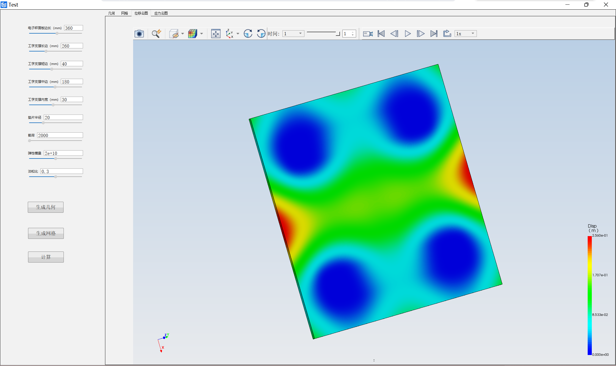Screen dimensions: 616x366
Task: Click the colored cube display mode icon
Action: click(193, 34)
